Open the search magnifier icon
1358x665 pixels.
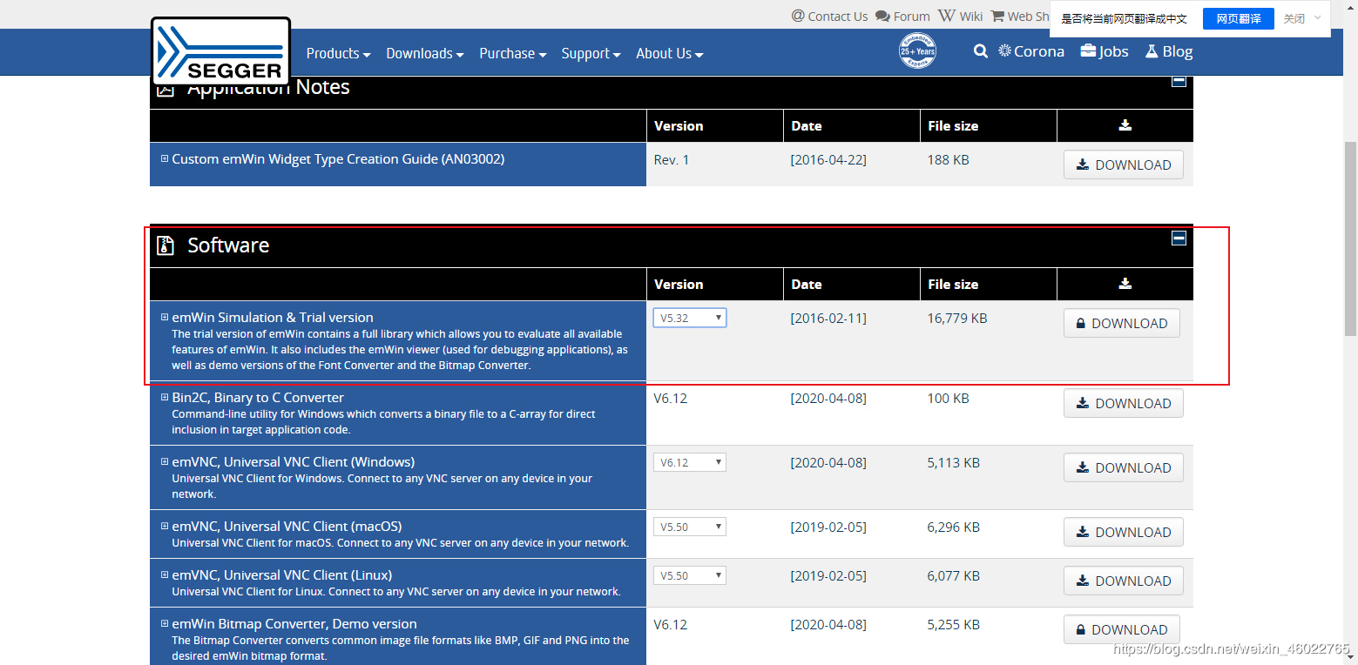pos(981,51)
